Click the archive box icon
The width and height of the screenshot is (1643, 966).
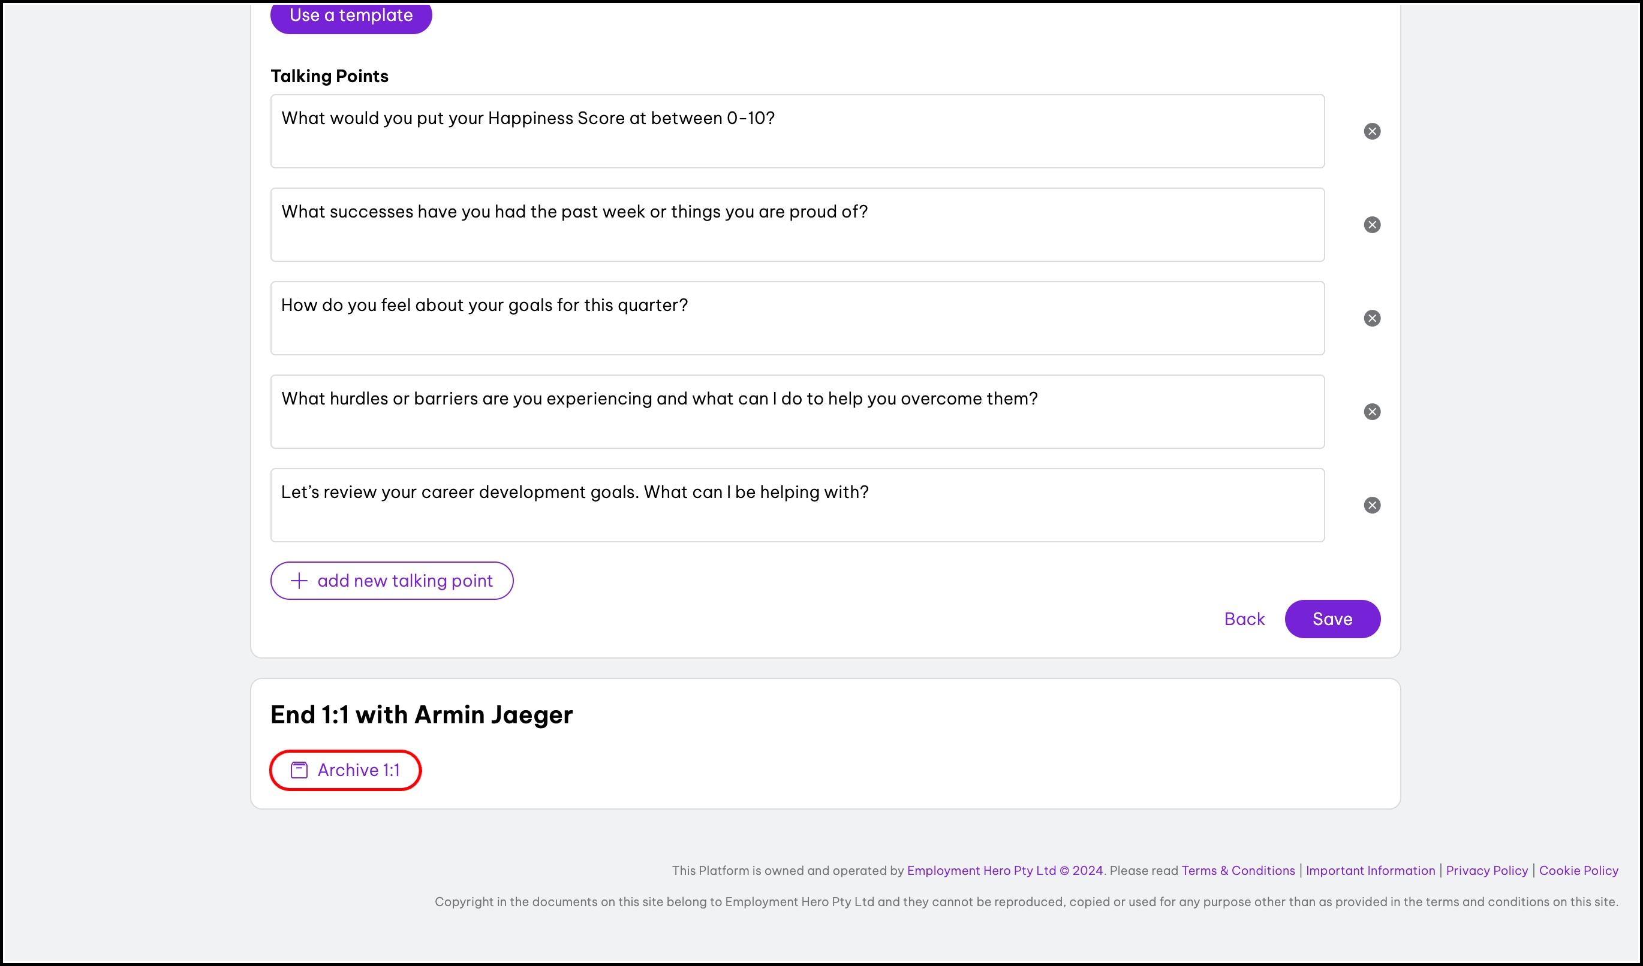[299, 770]
